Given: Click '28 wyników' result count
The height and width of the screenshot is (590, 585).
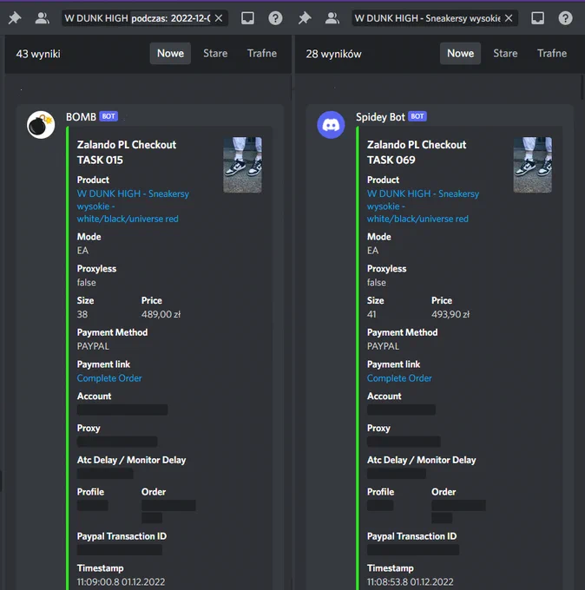Looking at the screenshot, I should [333, 54].
